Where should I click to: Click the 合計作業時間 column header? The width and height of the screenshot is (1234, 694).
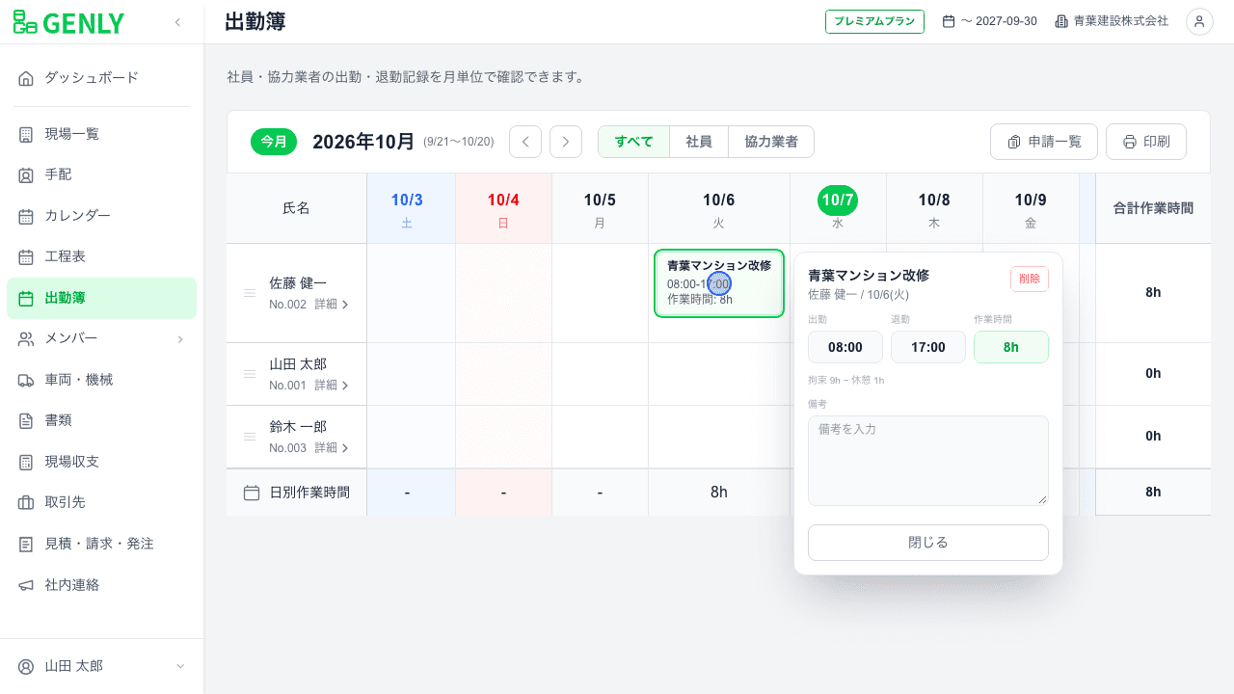click(1153, 208)
